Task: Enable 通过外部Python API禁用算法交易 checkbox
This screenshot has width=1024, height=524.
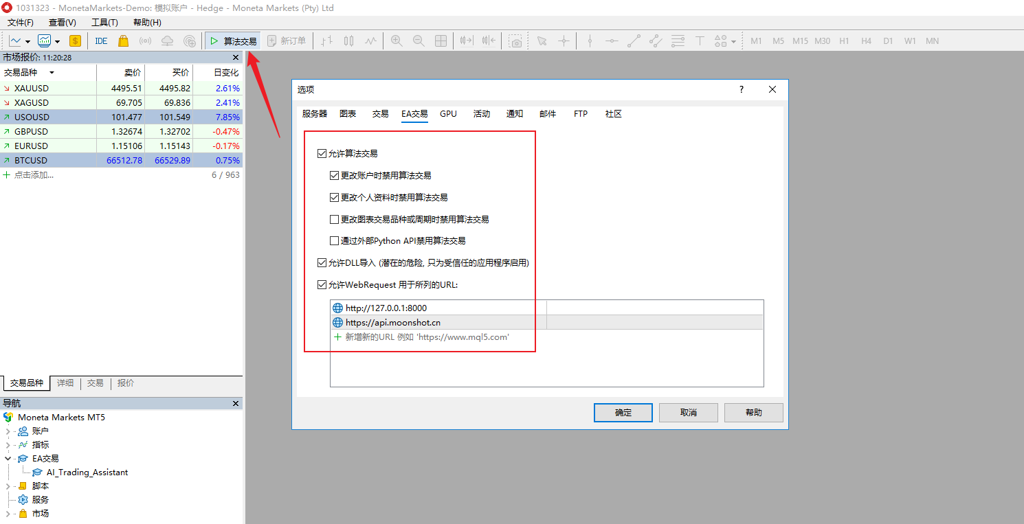Action: [x=334, y=241]
